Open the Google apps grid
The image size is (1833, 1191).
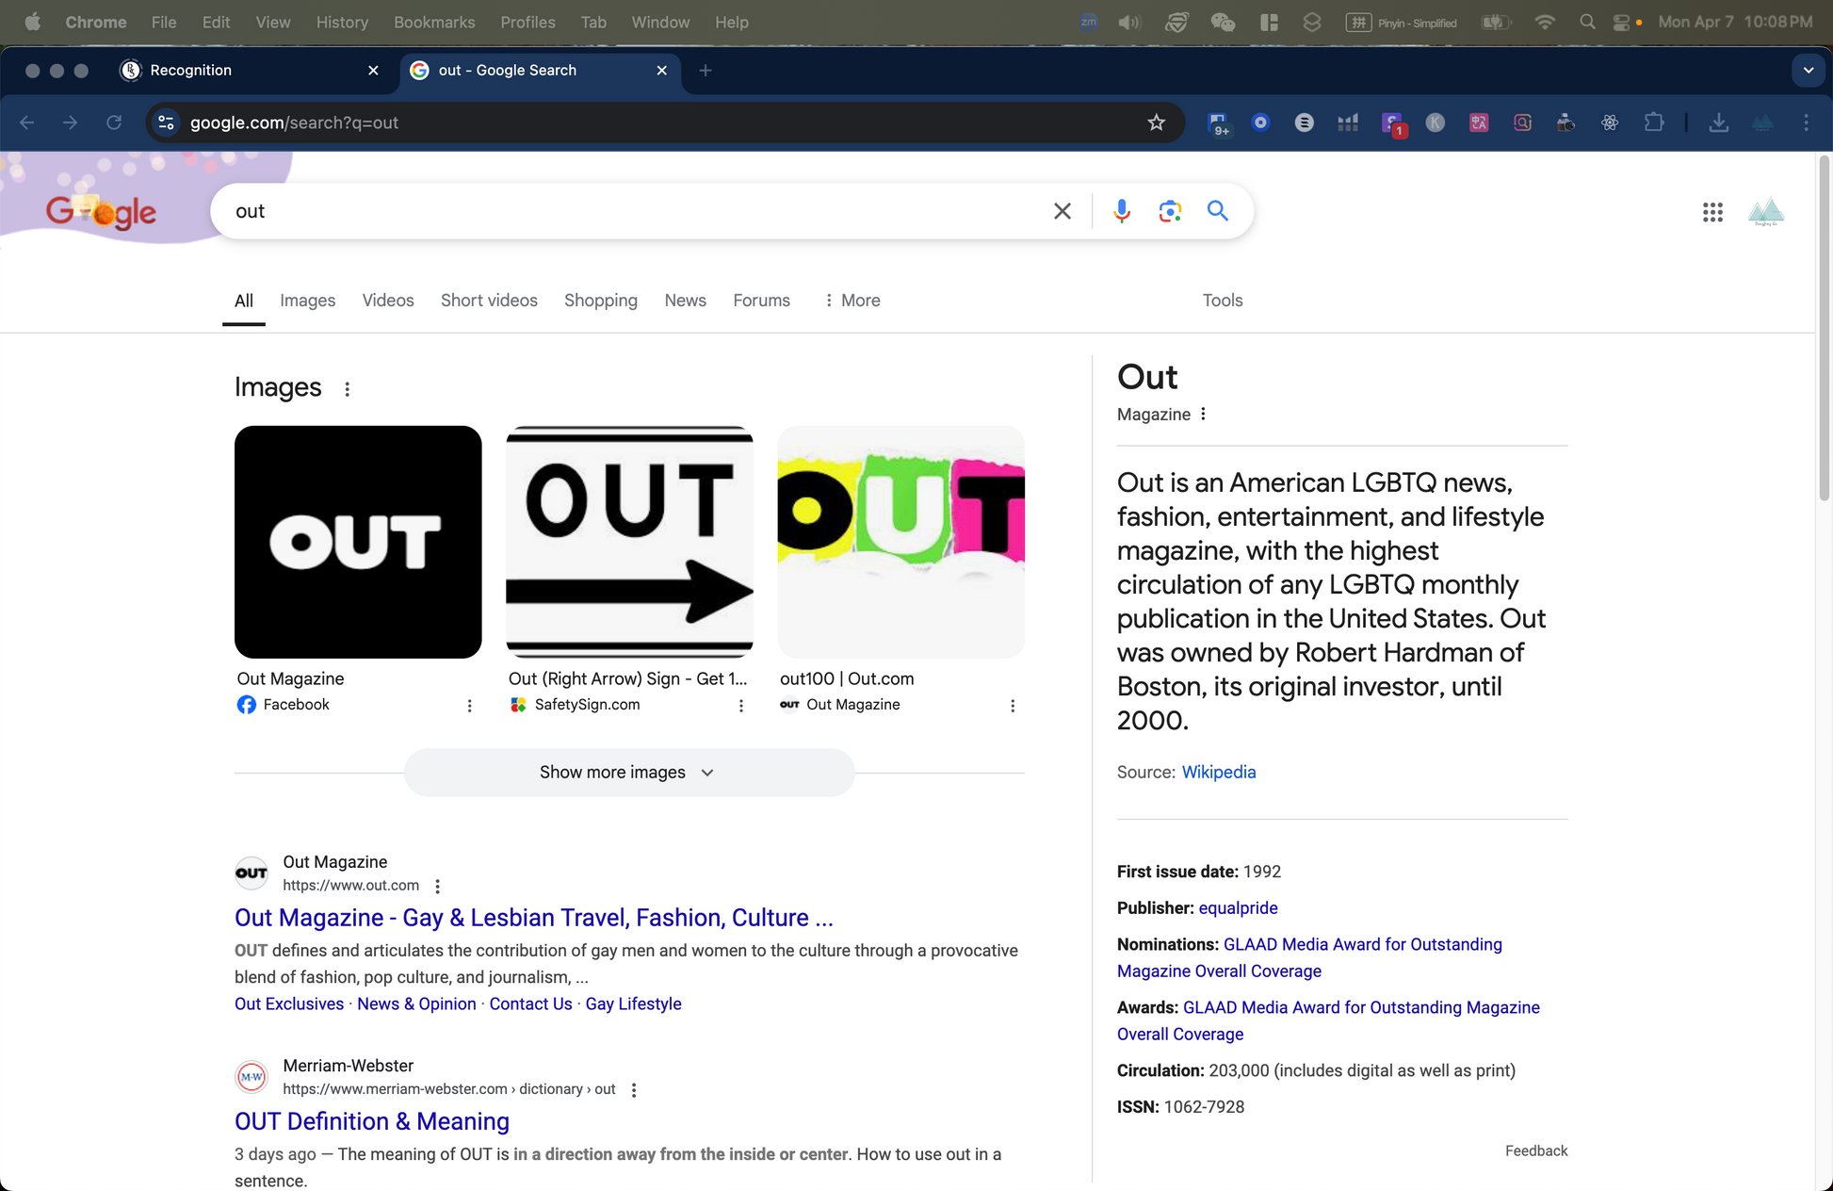(1712, 212)
